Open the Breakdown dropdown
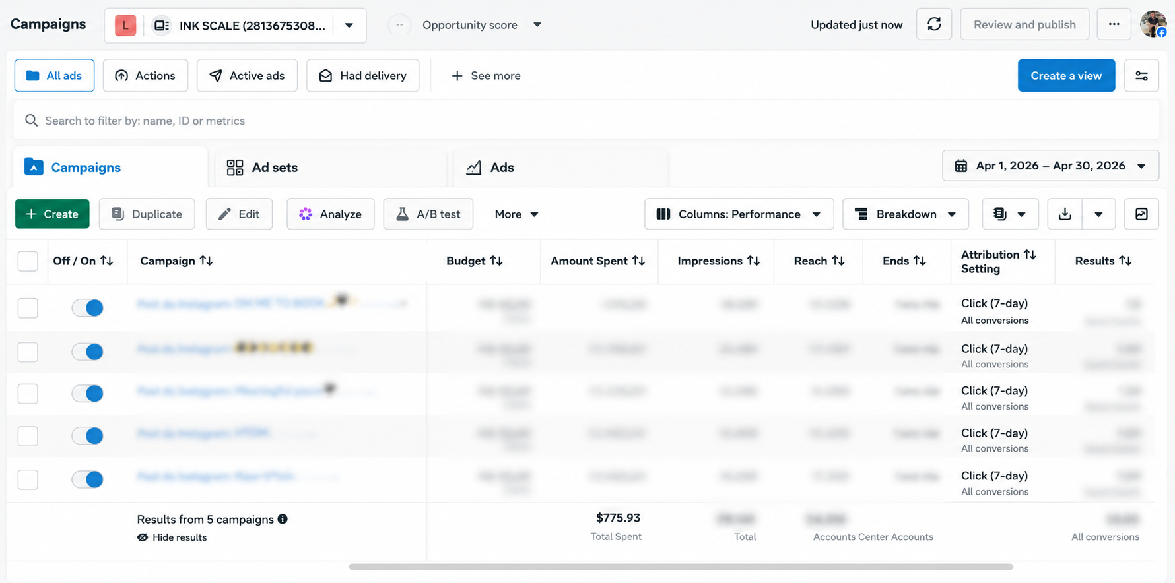Viewport: 1175px width, 583px height. (x=905, y=214)
